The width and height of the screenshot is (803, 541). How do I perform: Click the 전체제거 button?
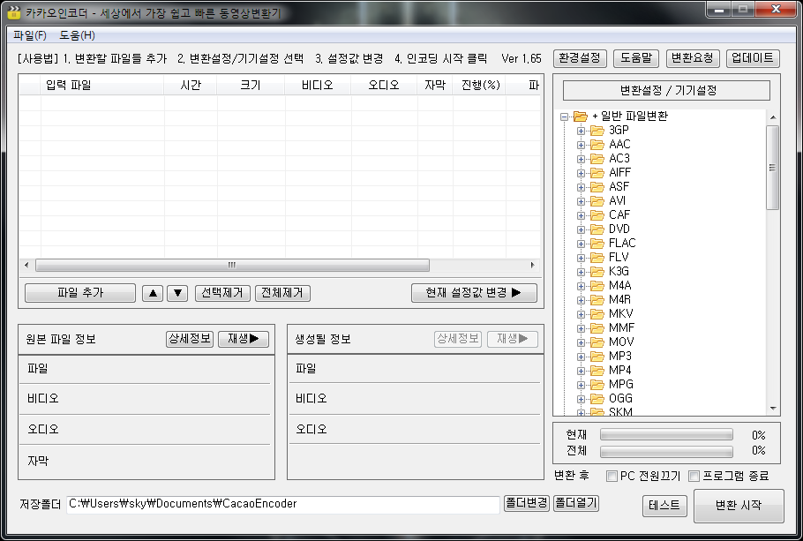282,293
